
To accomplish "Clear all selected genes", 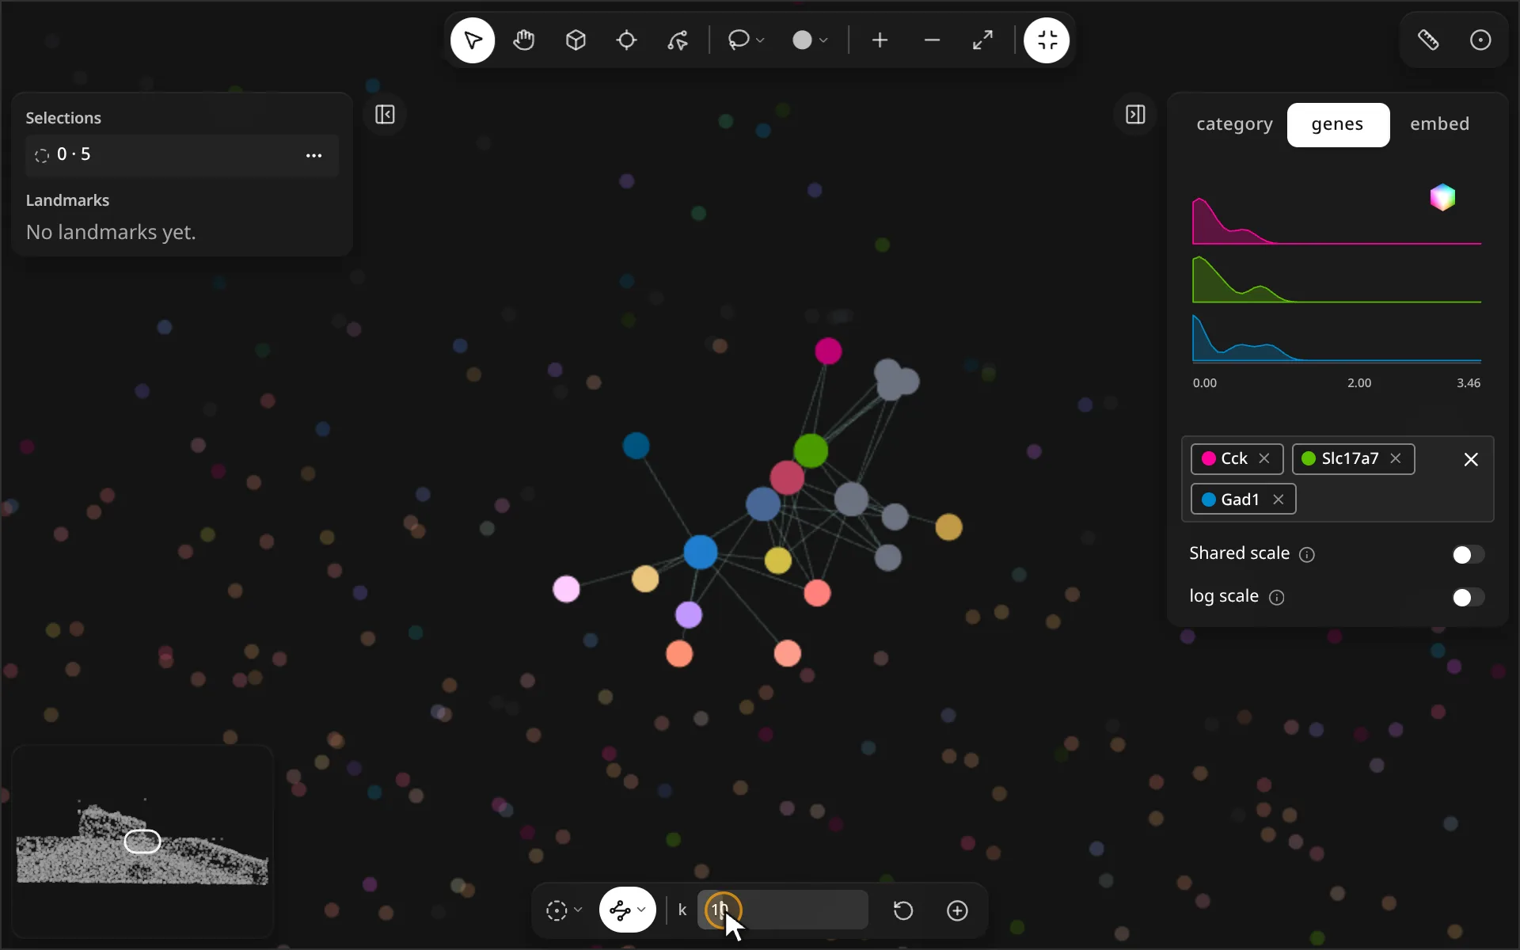I will click(1471, 460).
